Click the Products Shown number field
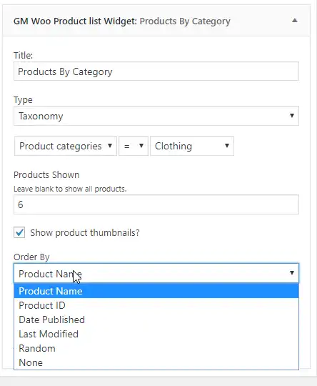 [x=156, y=204]
